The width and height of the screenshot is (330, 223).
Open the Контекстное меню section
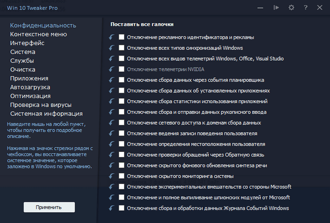(x=39, y=35)
